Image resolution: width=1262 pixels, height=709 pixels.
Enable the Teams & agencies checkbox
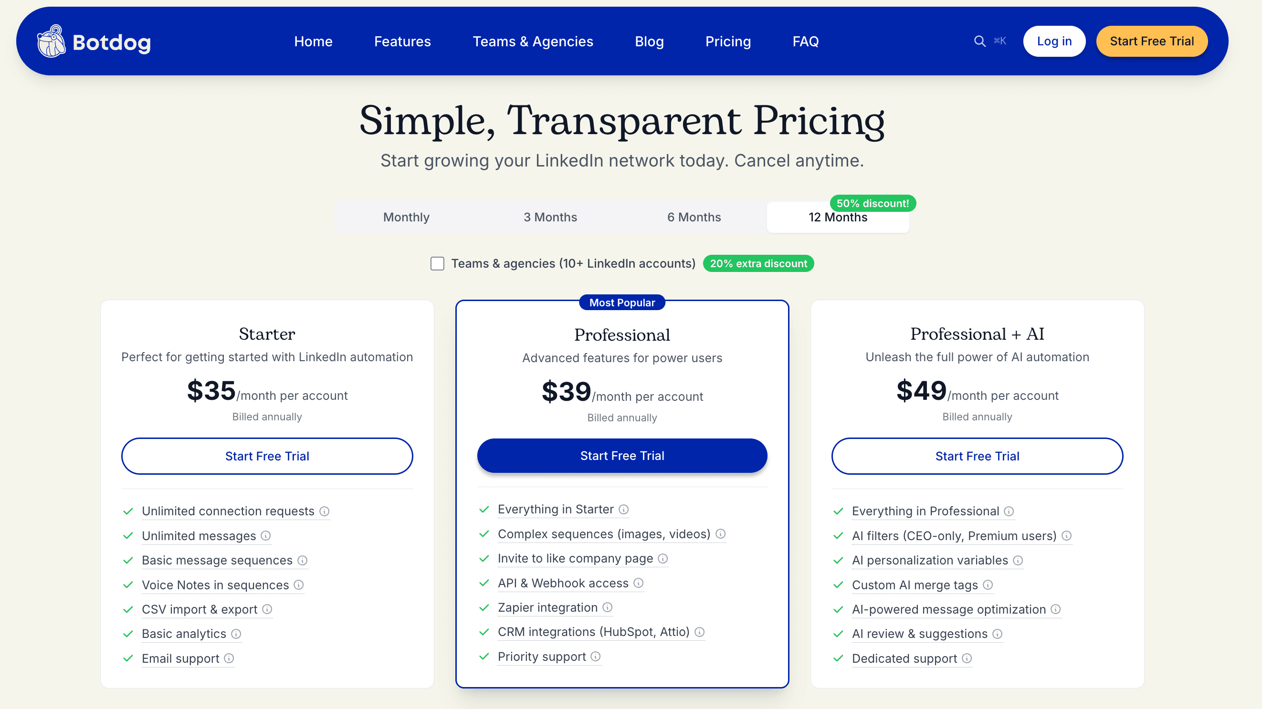[x=437, y=263]
